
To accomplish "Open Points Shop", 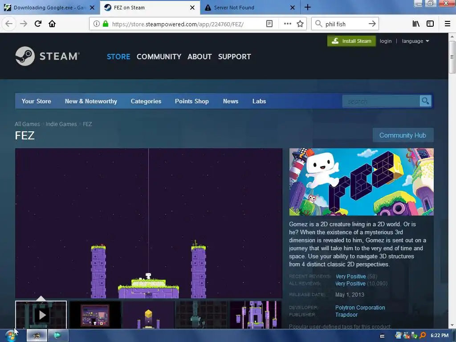I will (x=192, y=101).
